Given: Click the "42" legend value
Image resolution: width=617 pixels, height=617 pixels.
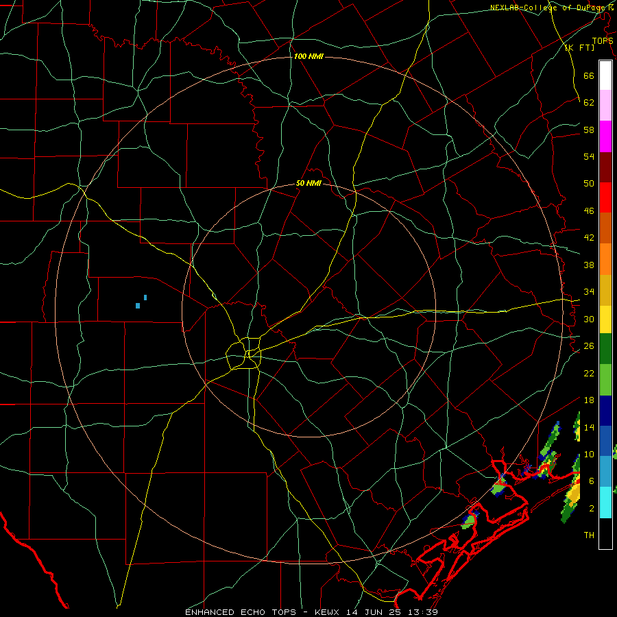Looking at the screenshot, I should click(x=589, y=238).
